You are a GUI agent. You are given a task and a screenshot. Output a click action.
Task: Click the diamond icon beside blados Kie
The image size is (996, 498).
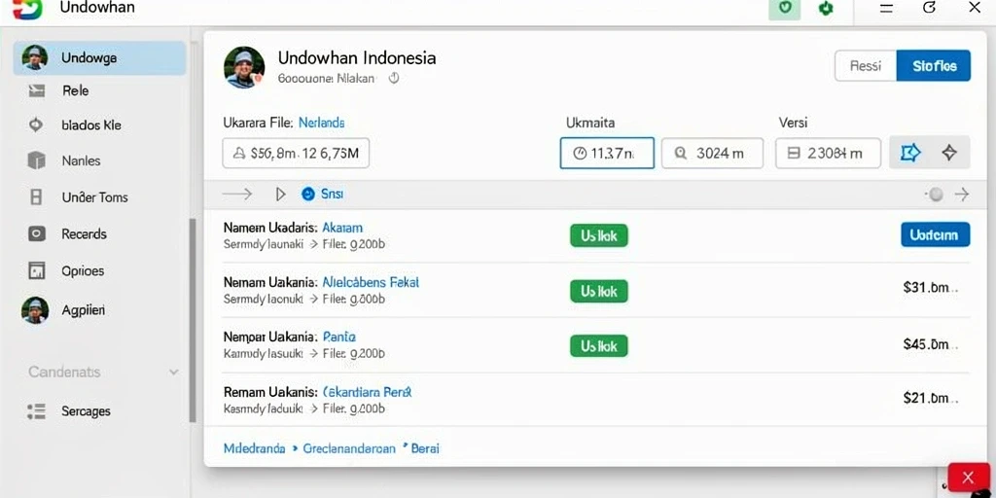(x=36, y=125)
